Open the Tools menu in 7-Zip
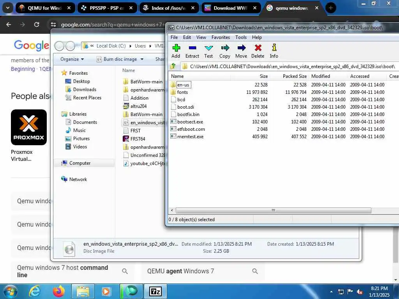 click(x=241, y=37)
